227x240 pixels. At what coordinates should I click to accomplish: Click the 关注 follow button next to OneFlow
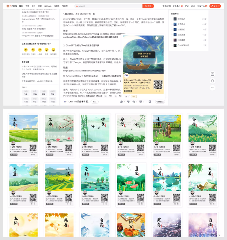coord(95,102)
